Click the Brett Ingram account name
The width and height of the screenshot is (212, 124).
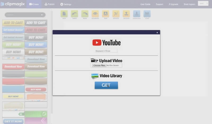tap(189, 4)
